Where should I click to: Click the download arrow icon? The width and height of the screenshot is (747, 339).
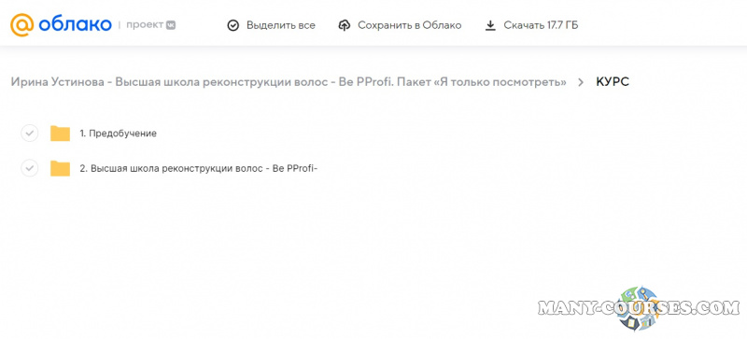pos(490,25)
